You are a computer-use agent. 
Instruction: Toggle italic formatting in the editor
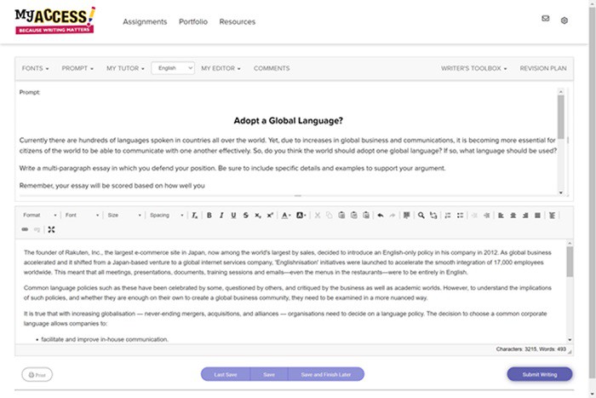tap(221, 216)
